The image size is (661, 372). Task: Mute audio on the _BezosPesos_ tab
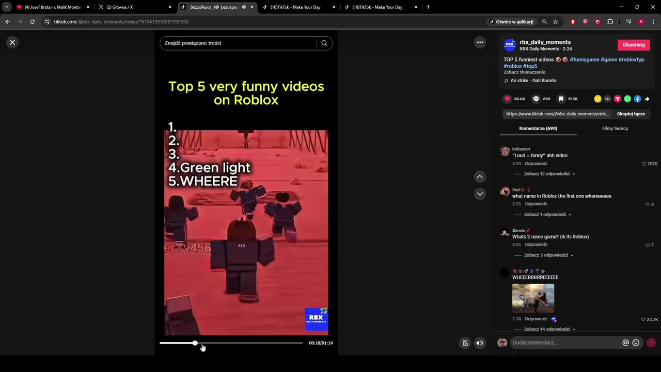pos(244,7)
